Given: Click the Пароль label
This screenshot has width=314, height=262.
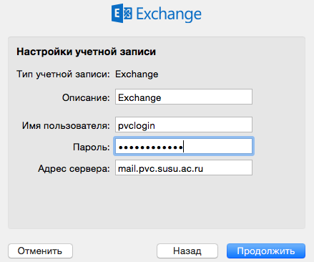Looking at the screenshot, I should click(92, 147).
